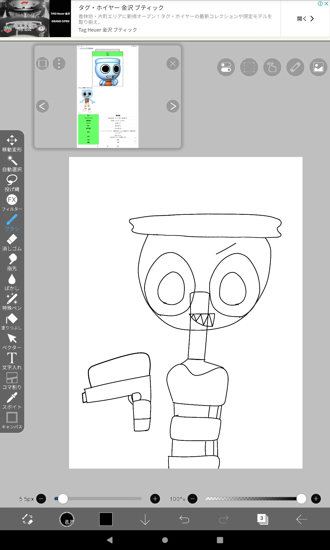Select the 自動選択 magic wand tool
Image resolution: width=330 pixels, height=550 pixels.
12,163
